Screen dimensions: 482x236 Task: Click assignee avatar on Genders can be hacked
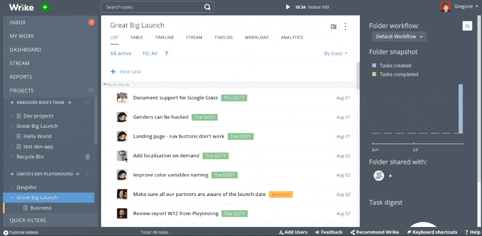click(122, 117)
